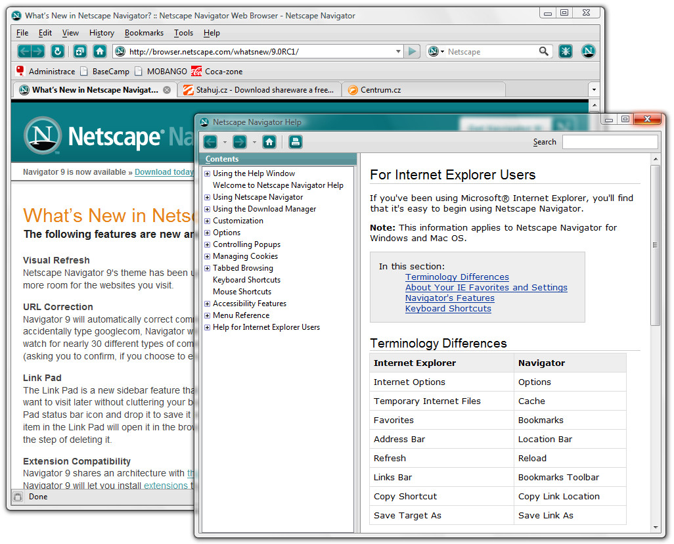Open About Your IE Favorites and Settings link

coord(486,287)
